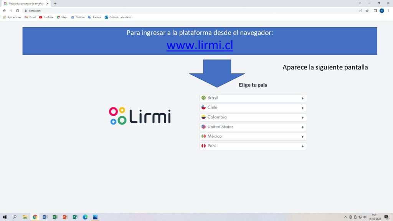Viewport: 393px width, 221px height.
Task: Open the Chrome profile avatar
Action: pyautogui.click(x=382, y=11)
